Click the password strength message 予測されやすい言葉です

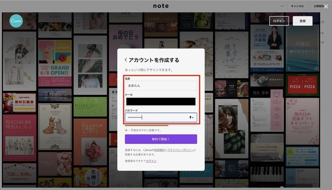coord(146,130)
